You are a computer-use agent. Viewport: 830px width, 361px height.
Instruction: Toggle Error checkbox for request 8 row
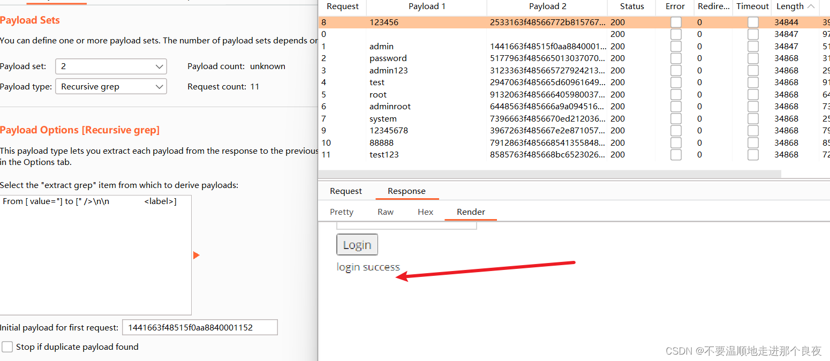(676, 22)
